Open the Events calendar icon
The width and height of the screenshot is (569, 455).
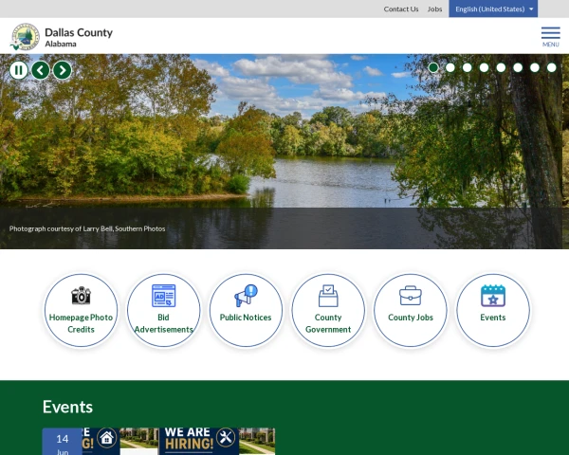click(493, 296)
